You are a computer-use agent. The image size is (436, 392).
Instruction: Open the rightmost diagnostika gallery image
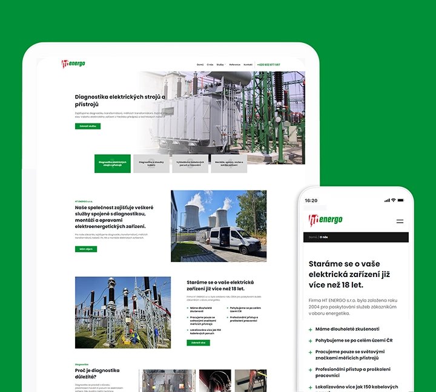tap(251, 381)
